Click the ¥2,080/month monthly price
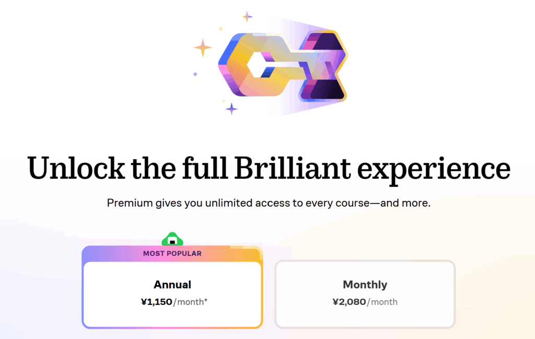The height and width of the screenshot is (339, 535). tap(365, 302)
